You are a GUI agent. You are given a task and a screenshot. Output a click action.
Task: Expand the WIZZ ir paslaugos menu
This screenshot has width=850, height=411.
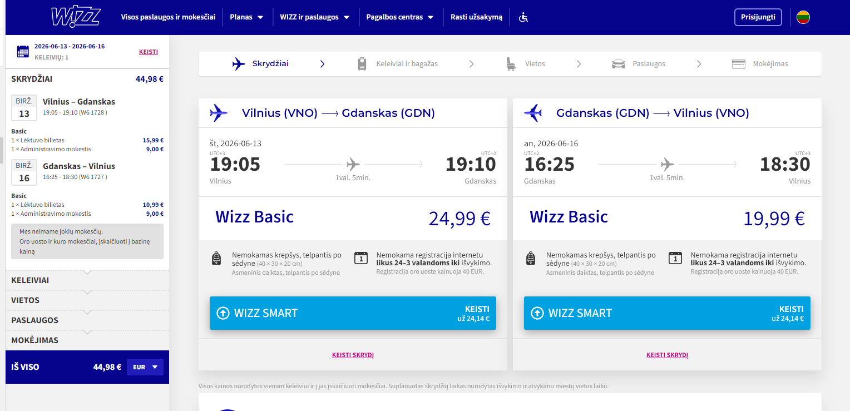point(314,17)
